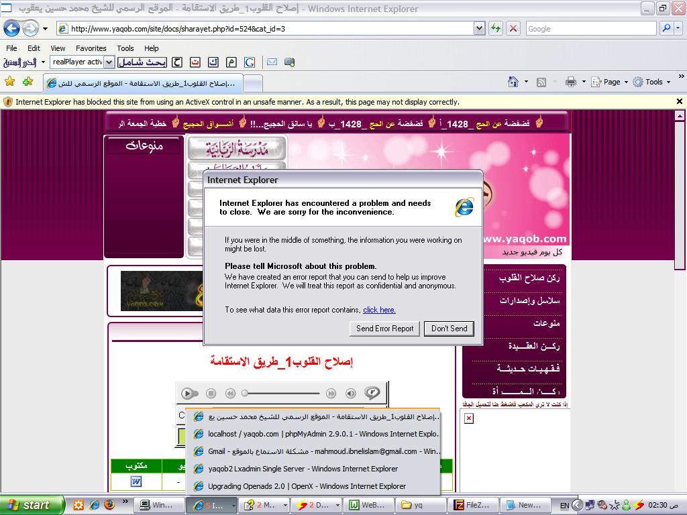This screenshot has width=687, height=515.
Task: Select the yaqob2 Lxadmin Single Server entry
Action: (x=313, y=469)
